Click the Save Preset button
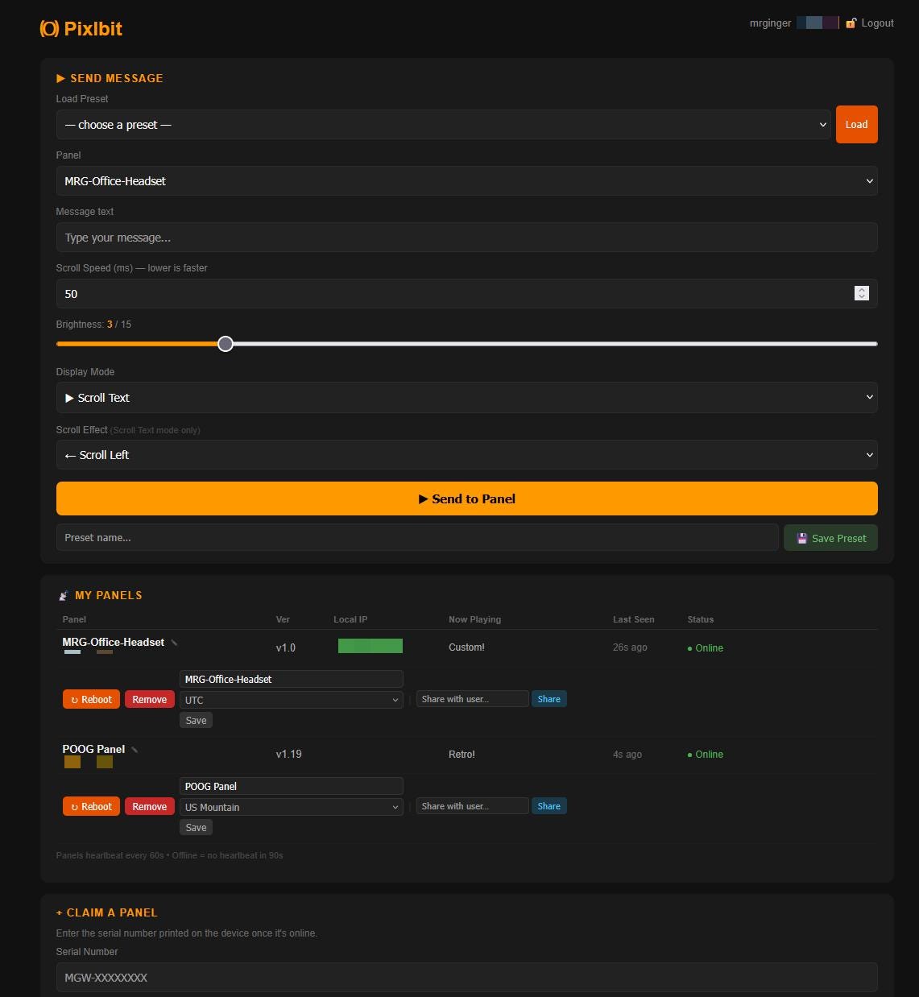The width and height of the screenshot is (919, 997). coord(830,538)
